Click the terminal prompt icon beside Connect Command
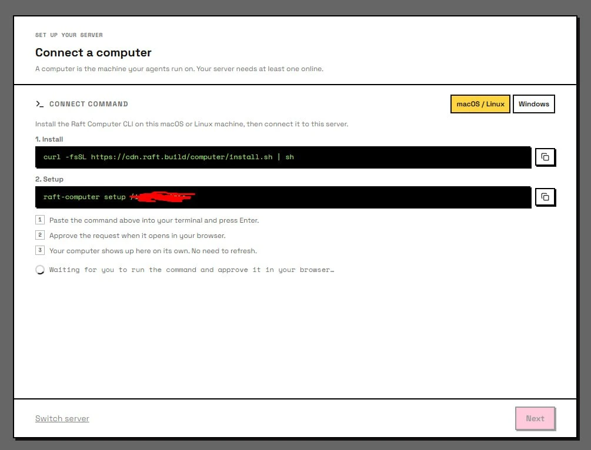Screen dimensions: 591x450 39,104
